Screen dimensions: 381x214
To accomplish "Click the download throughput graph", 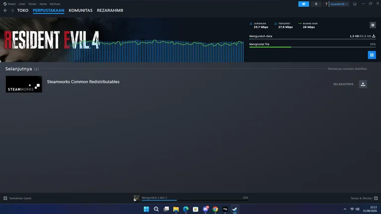I will click(x=155, y=51).
